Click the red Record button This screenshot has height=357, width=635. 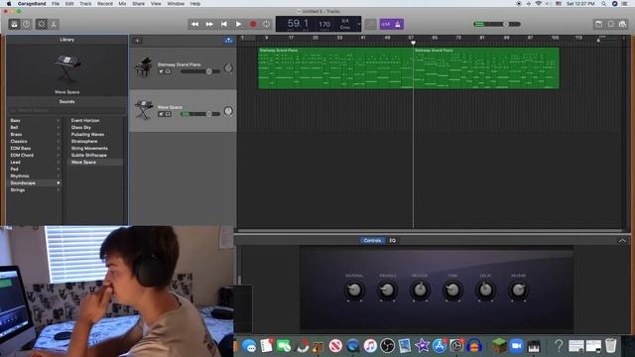point(253,24)
